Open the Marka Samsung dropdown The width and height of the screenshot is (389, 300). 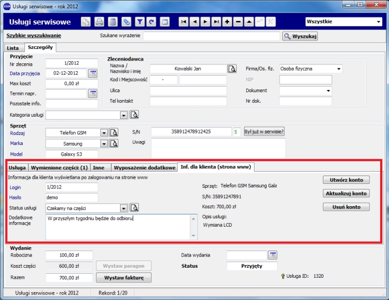click(103, 143)
